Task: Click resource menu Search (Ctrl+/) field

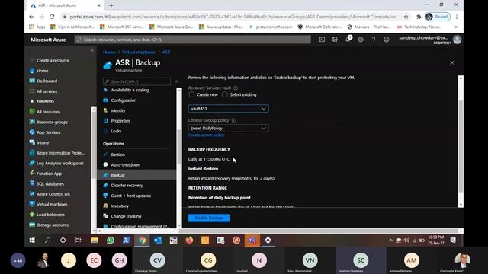Action: point(136,81)
